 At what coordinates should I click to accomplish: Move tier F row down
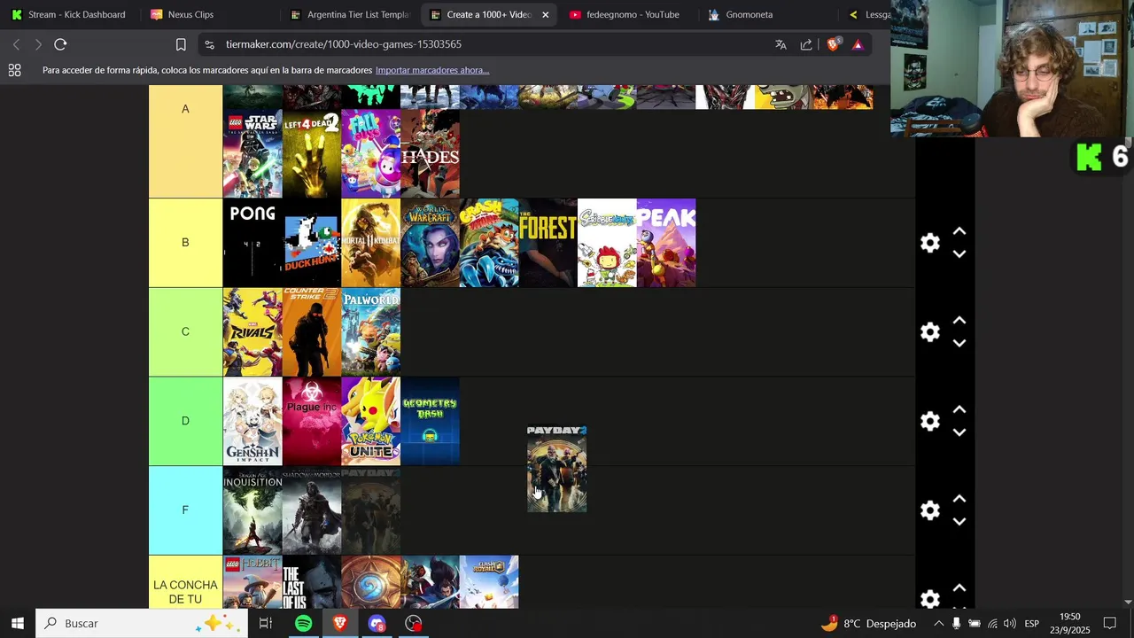pyautogui.click(x=959, y=522)
